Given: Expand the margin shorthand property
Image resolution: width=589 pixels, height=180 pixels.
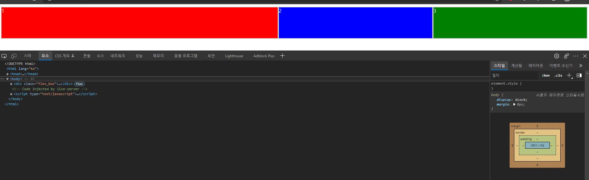Looking at the screenshot, I should click(514, 105).
